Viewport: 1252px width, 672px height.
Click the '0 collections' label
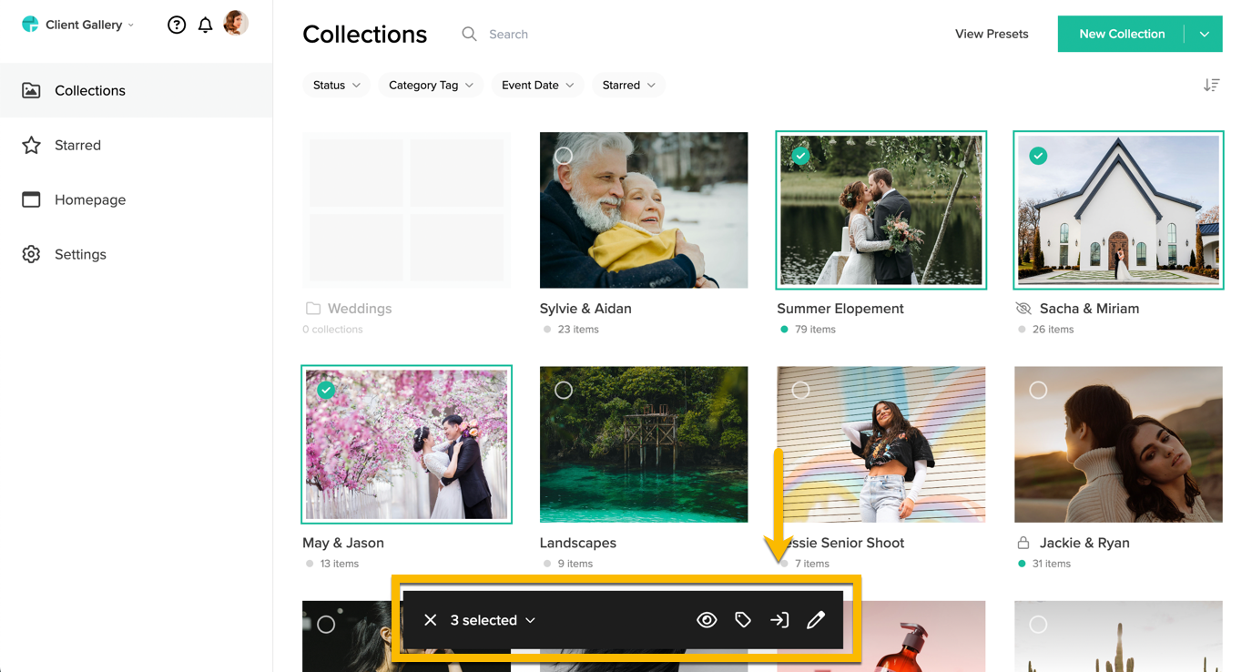click(332, 330)
